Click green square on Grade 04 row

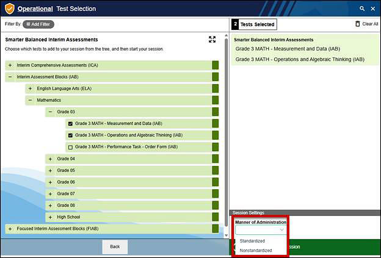(x=216, y=159)
